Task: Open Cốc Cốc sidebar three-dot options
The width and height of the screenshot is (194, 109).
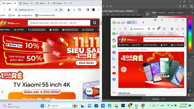Action: point(114,92)
